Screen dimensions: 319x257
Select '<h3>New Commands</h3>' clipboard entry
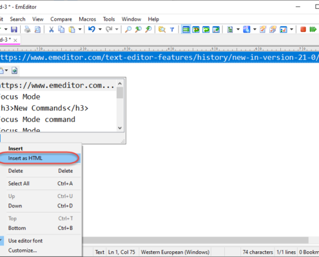(58, 108)
